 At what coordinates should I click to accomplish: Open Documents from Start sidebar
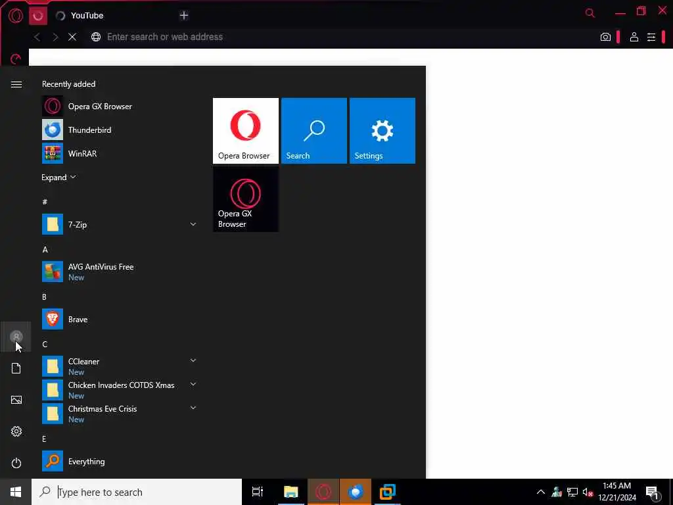[16, 368]
